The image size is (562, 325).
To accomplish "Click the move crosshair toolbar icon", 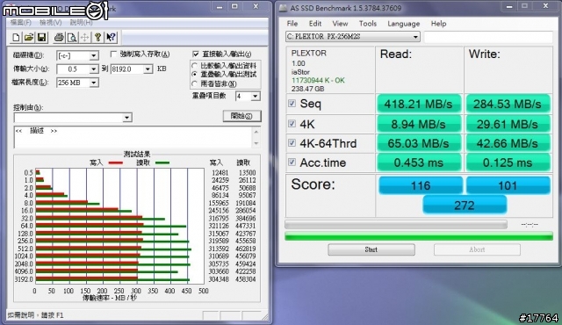I will tap(85, 37).
